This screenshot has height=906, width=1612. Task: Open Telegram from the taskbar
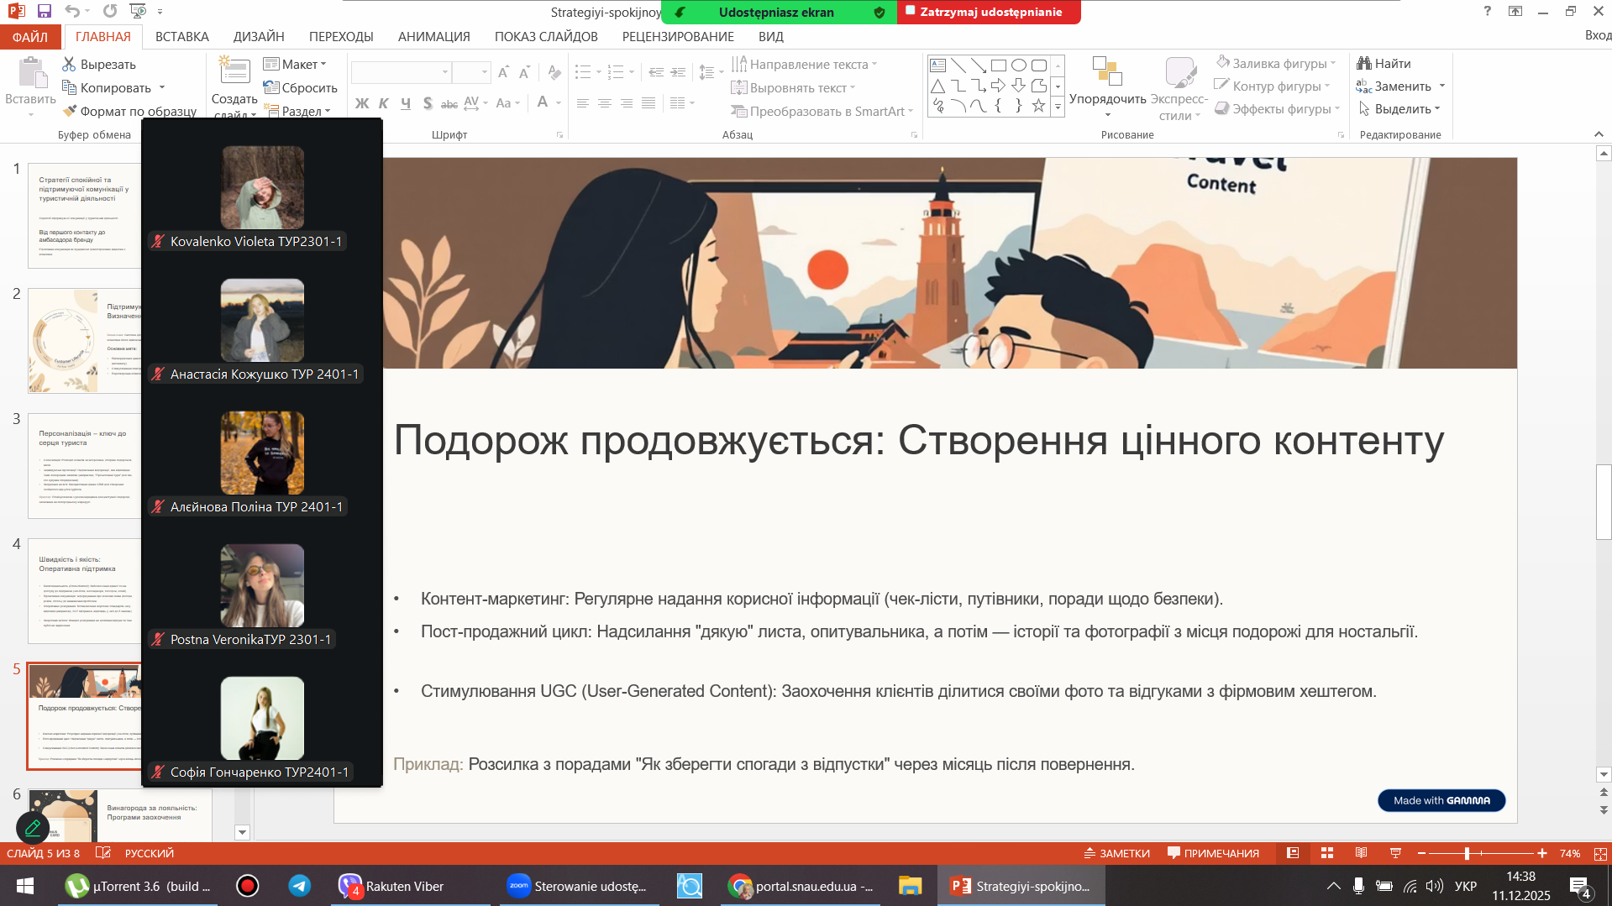click(299, 886)
